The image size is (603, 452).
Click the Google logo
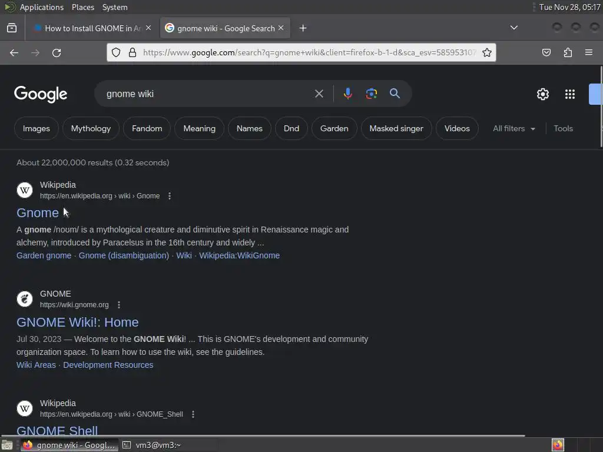coord(41,94)
